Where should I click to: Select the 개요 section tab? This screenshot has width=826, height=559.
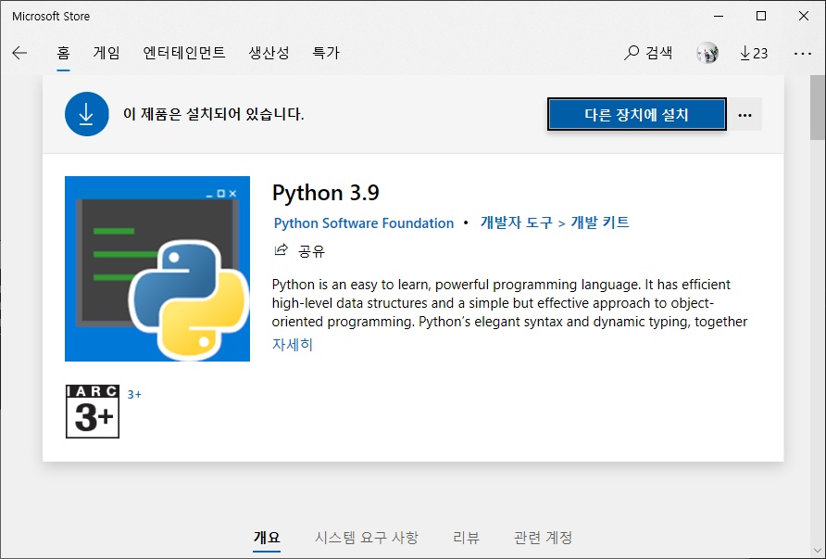[267, 538]
